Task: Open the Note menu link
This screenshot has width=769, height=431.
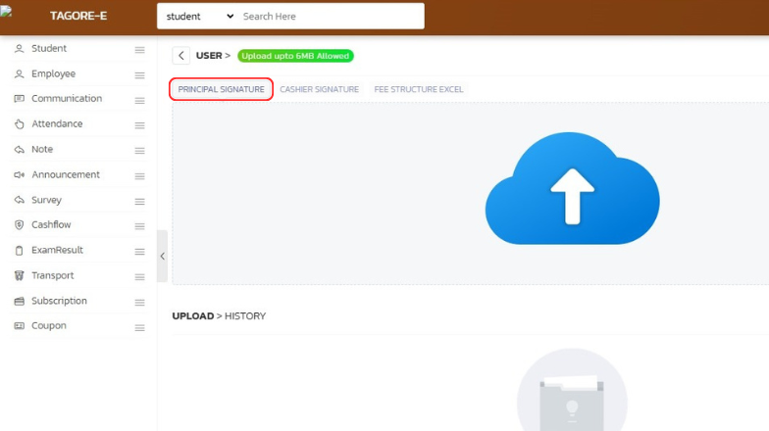Action: click(x=42, y=149)
